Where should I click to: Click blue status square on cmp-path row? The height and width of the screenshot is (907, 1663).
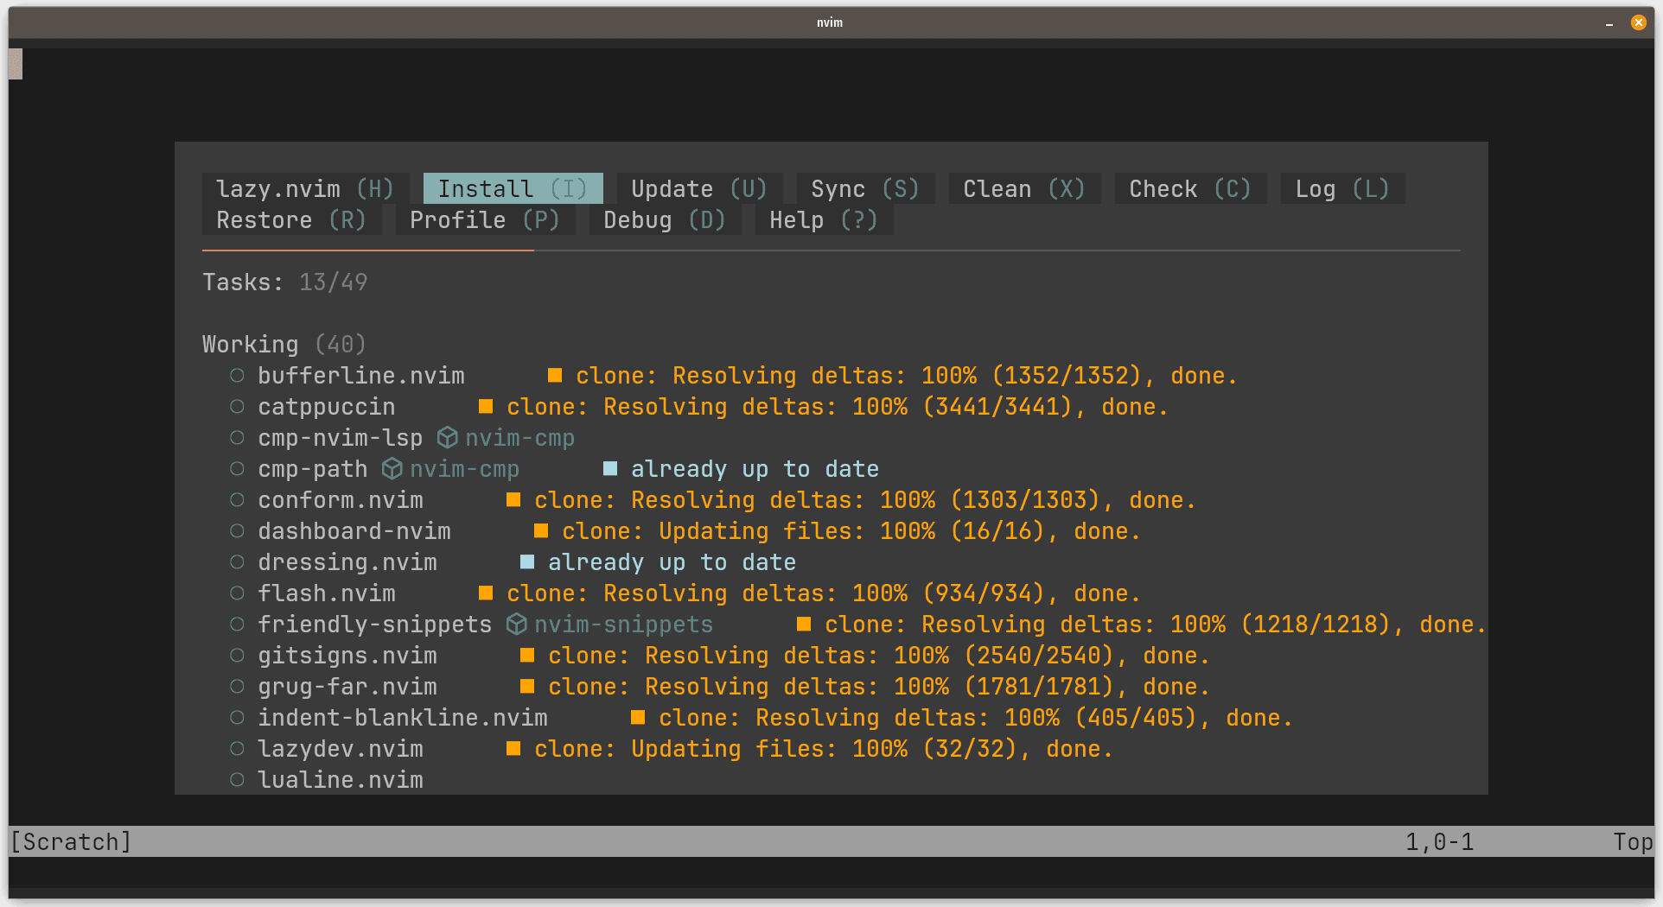click(610, 468)
